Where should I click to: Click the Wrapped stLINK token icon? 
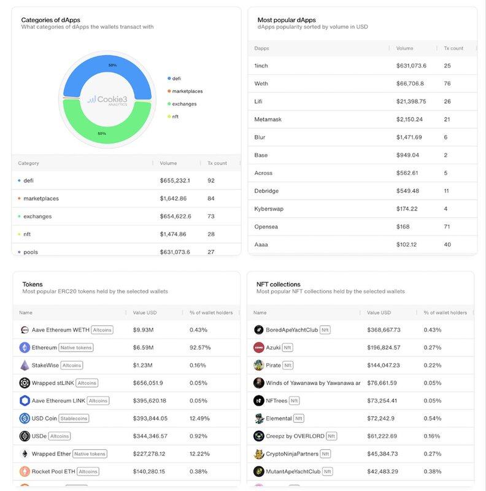[25, 383]
